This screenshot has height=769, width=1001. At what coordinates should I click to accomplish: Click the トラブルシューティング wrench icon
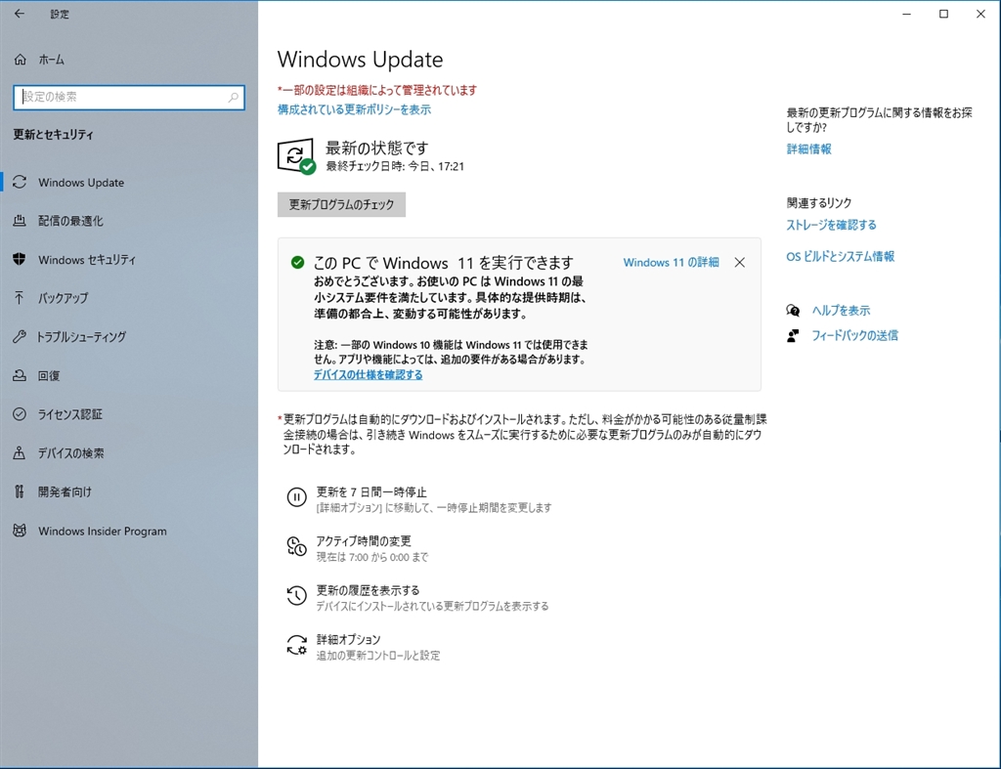tap(20, 336)
